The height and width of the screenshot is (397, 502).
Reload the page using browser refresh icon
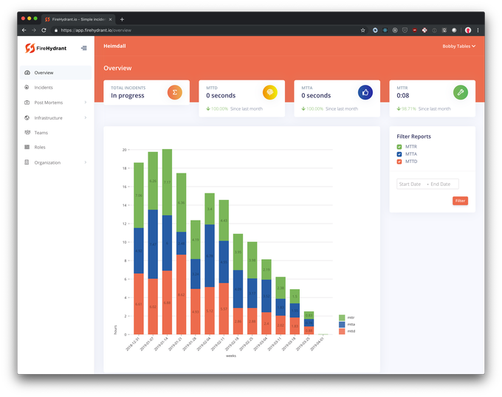pos(44,30)
